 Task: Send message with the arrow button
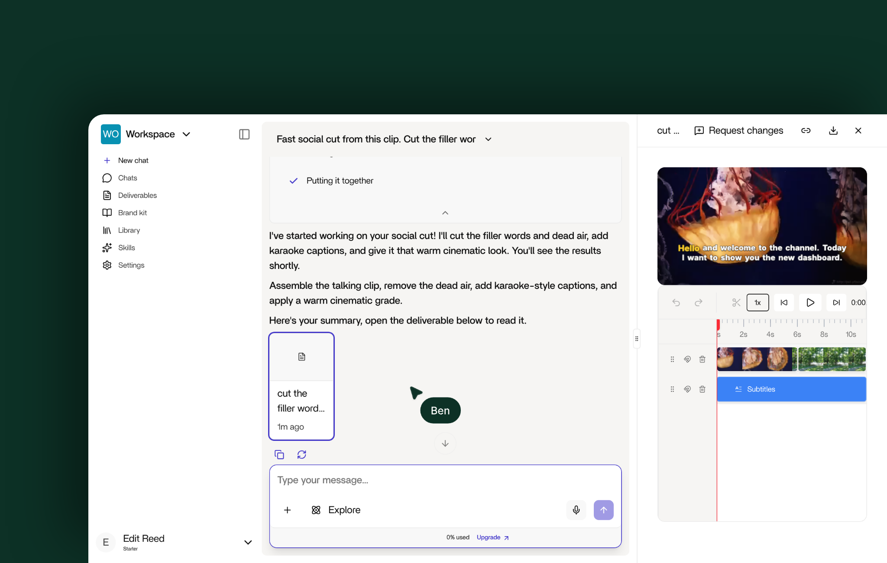604,510
